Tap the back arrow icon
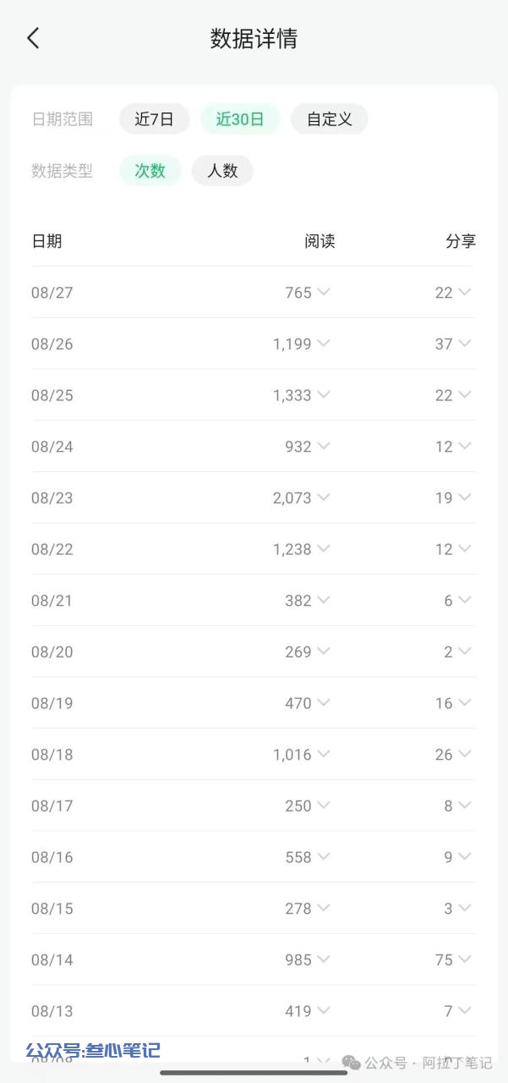The width and height of the screenshot is (508, 1083). click(33, 38)
